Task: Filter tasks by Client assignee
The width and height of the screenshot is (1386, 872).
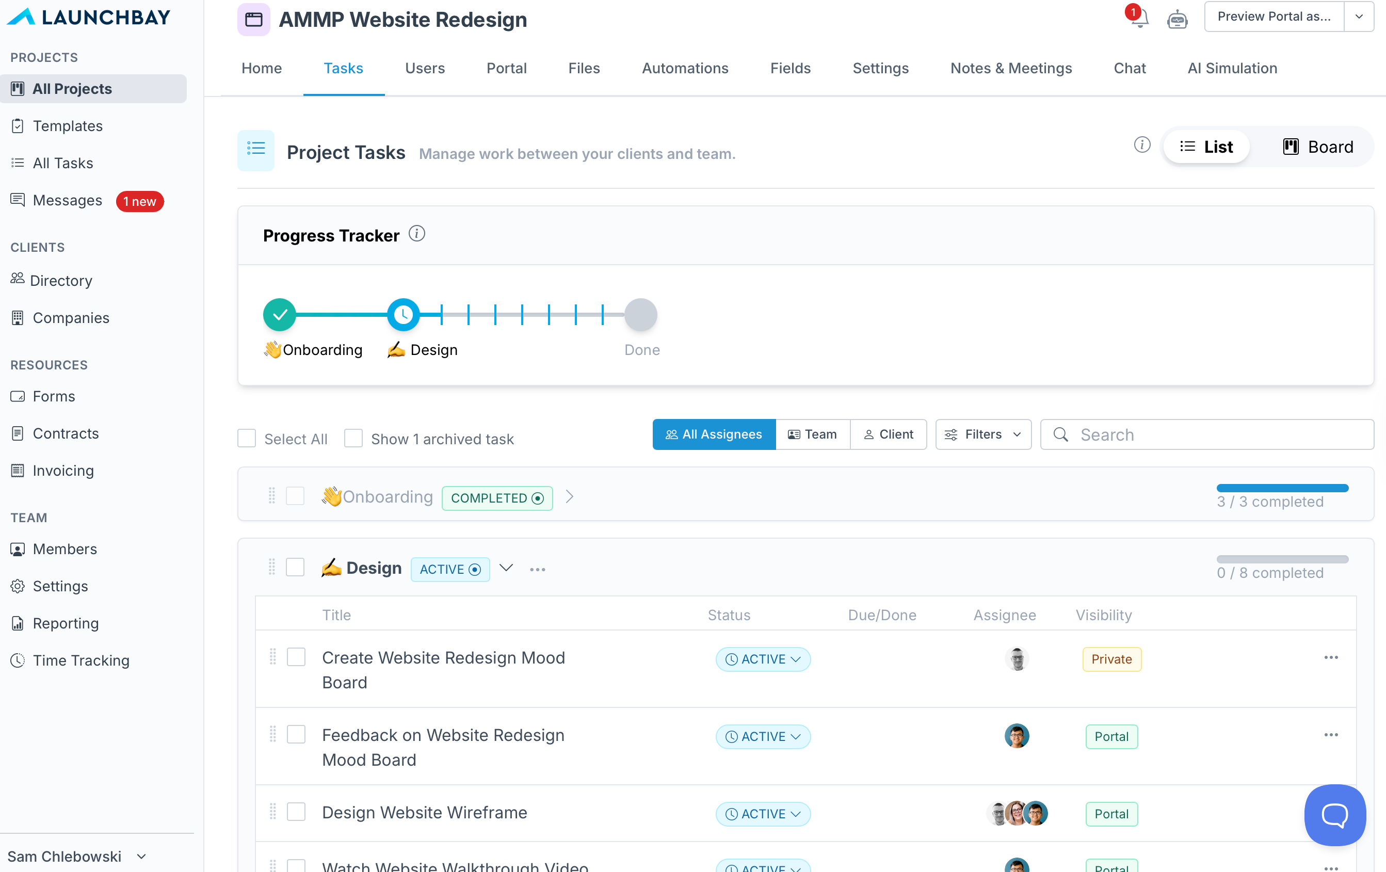Action: (888, 434)
